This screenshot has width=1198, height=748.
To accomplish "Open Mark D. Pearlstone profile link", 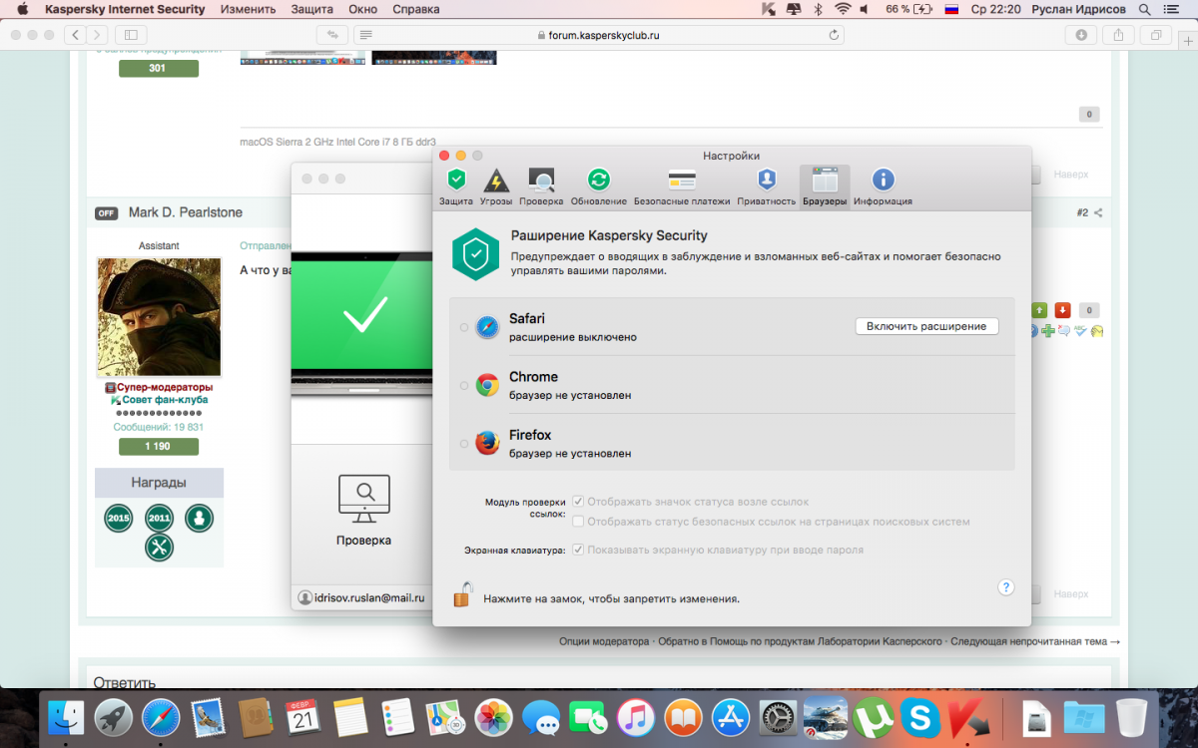I will coord(186,212).
